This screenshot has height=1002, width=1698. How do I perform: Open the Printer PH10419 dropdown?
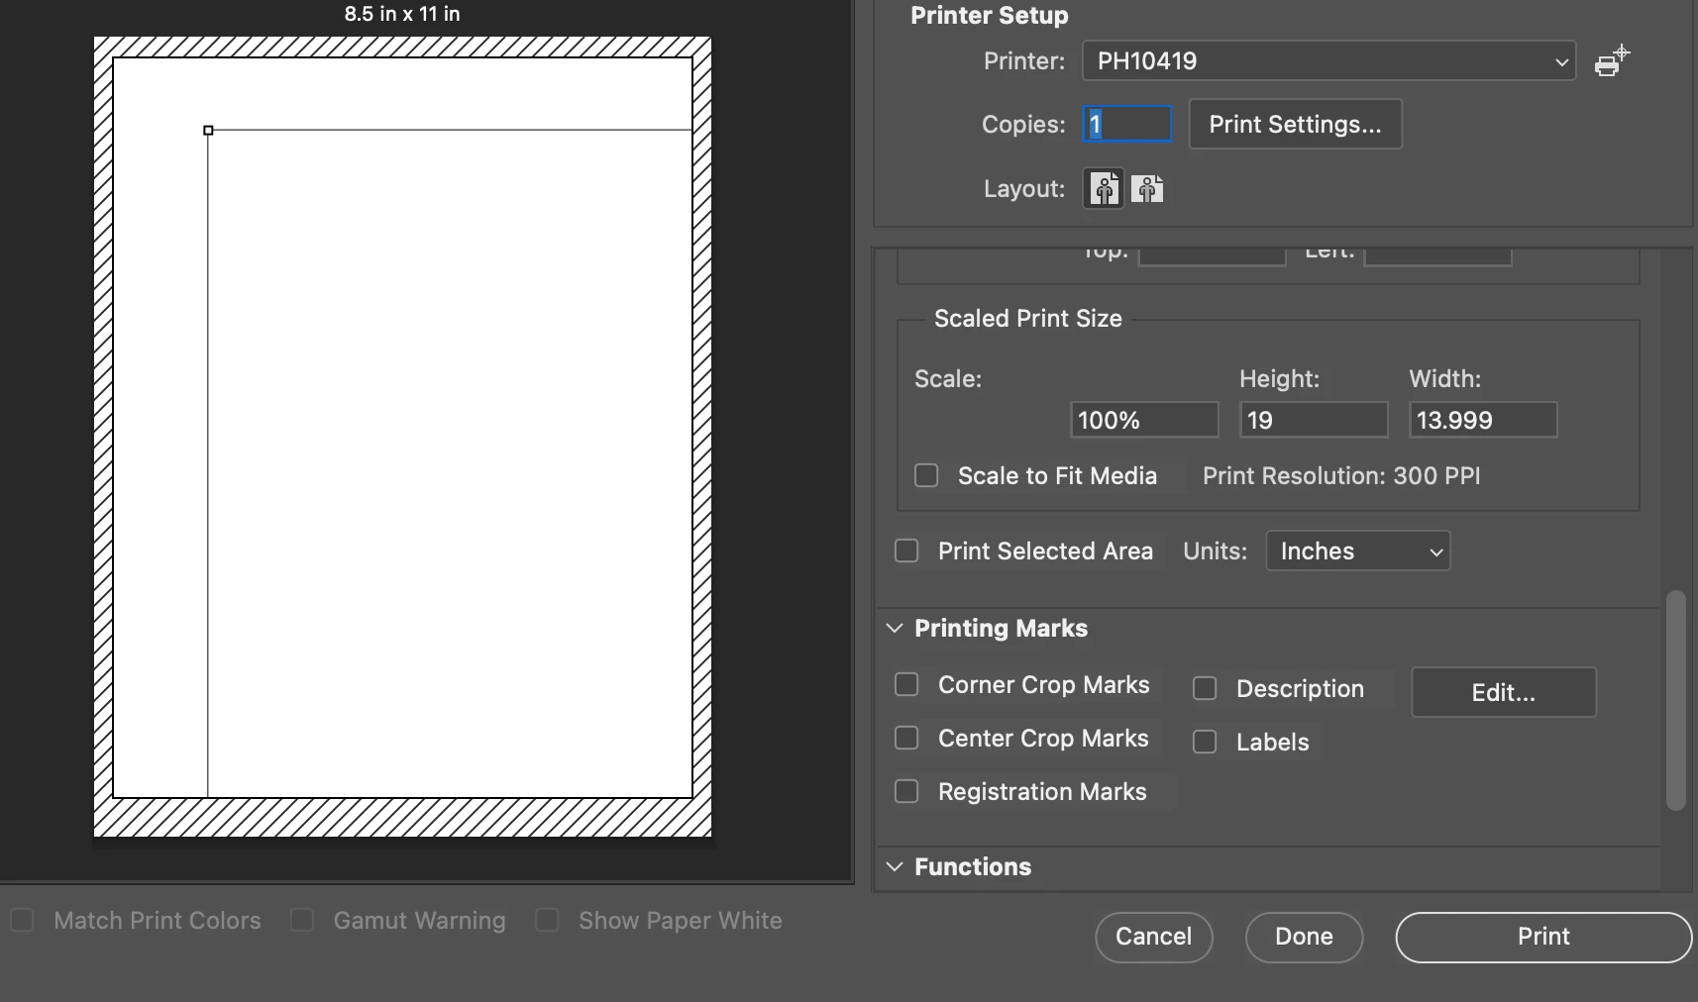1328,61
